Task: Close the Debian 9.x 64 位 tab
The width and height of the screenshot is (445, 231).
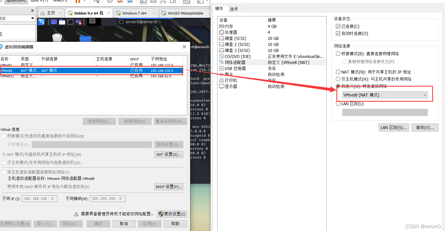Action: [109, 13]
